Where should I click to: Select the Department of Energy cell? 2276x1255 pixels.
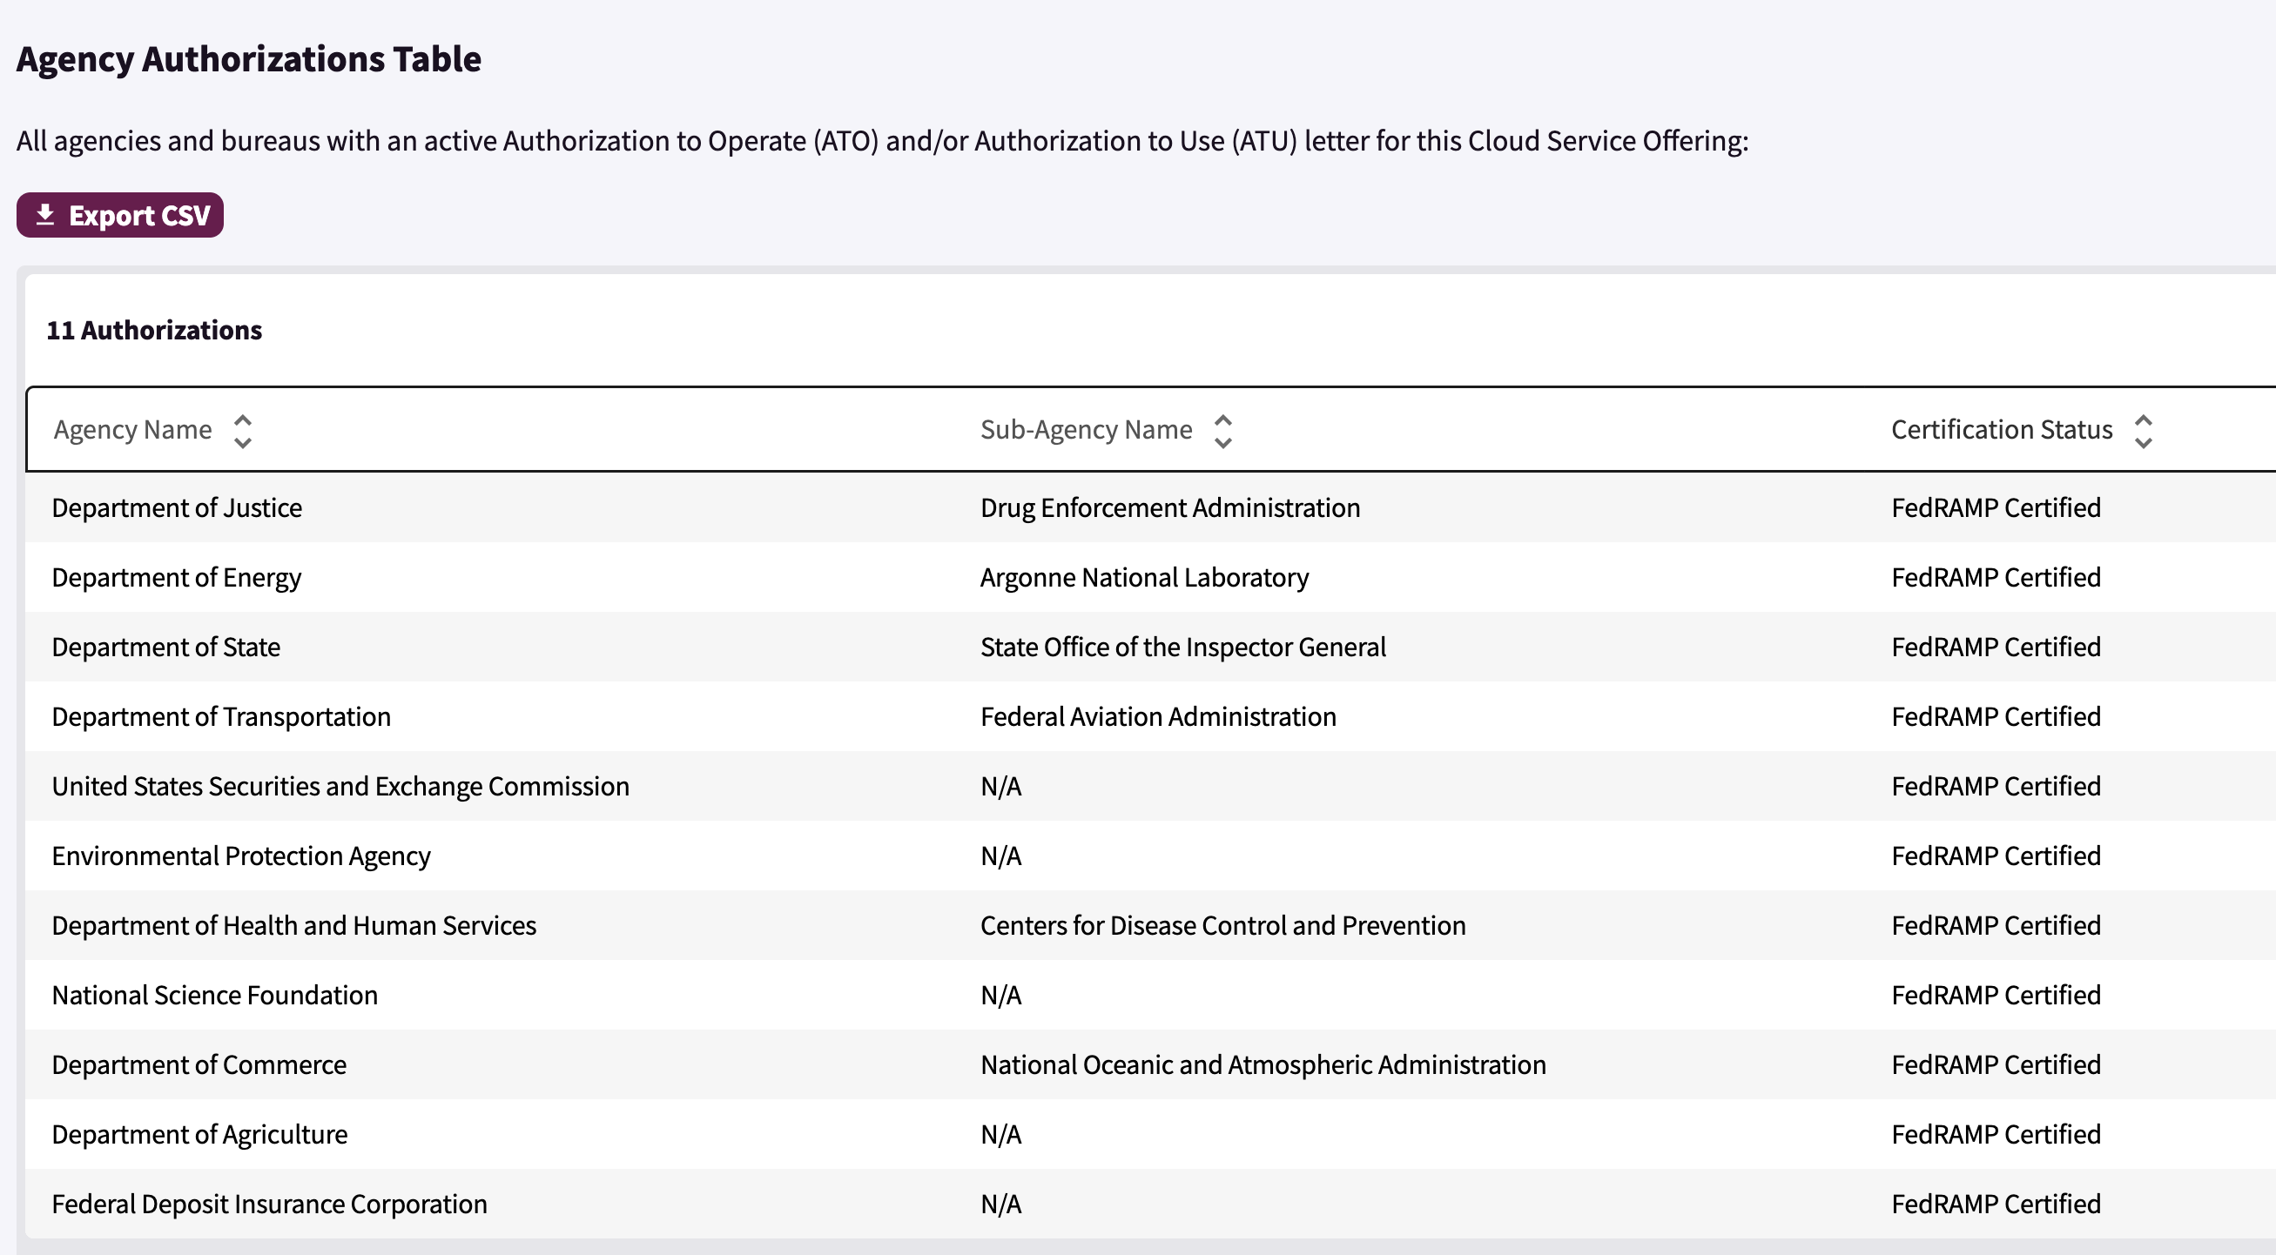(177, 578)
